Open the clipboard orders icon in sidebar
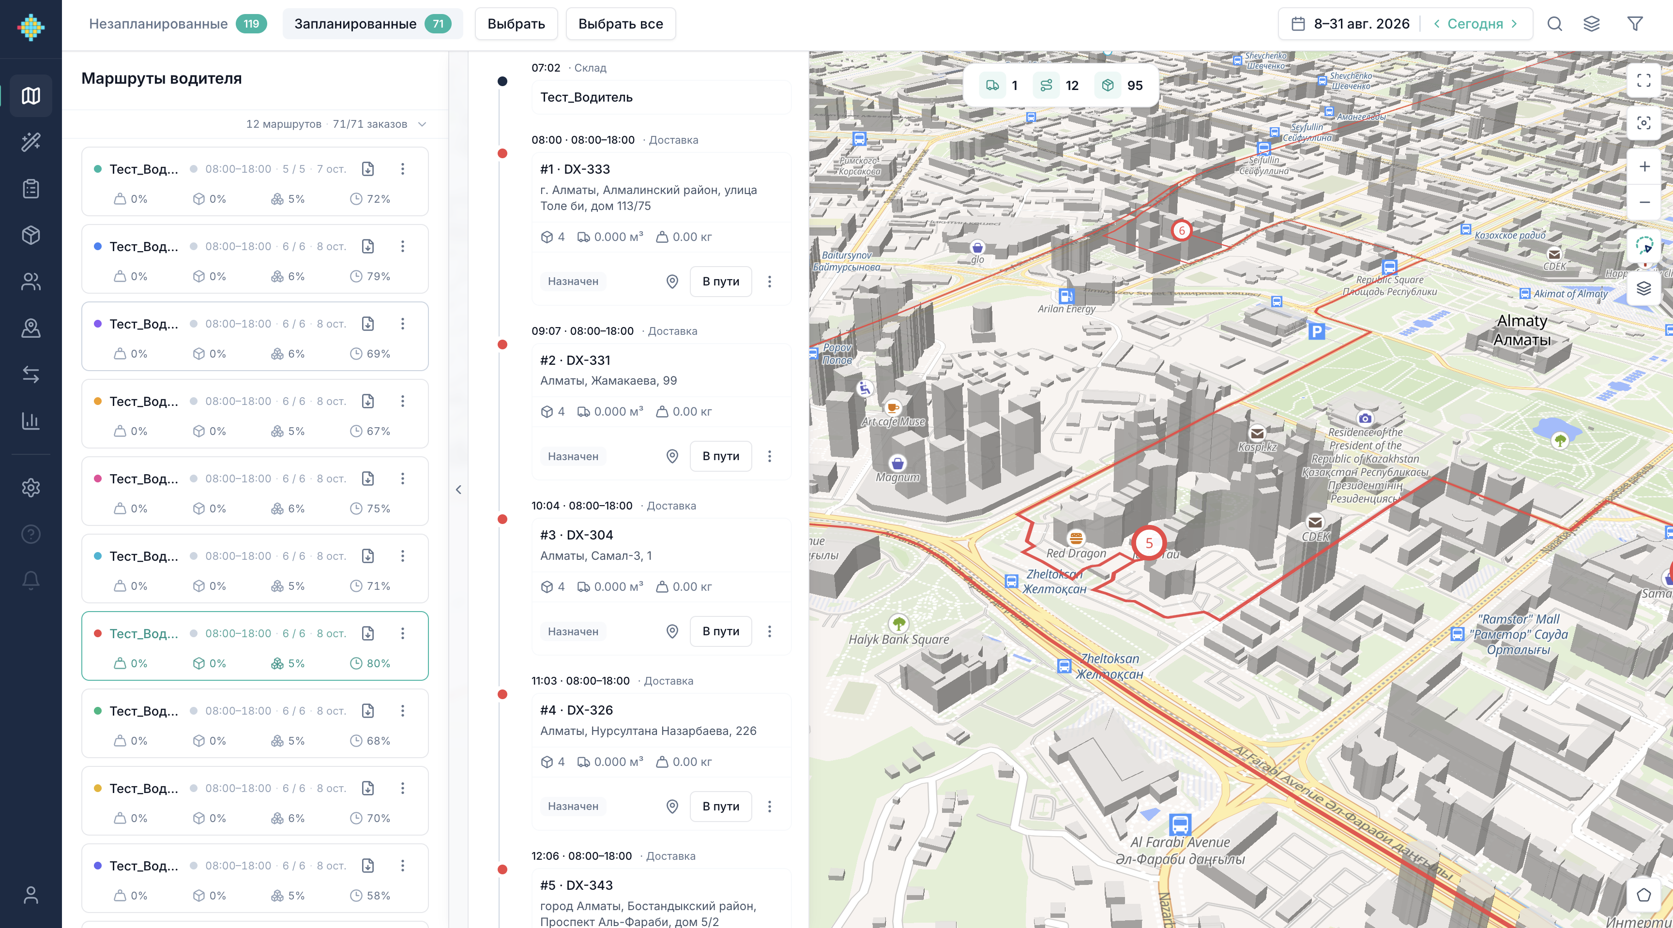 click(30, 189)
